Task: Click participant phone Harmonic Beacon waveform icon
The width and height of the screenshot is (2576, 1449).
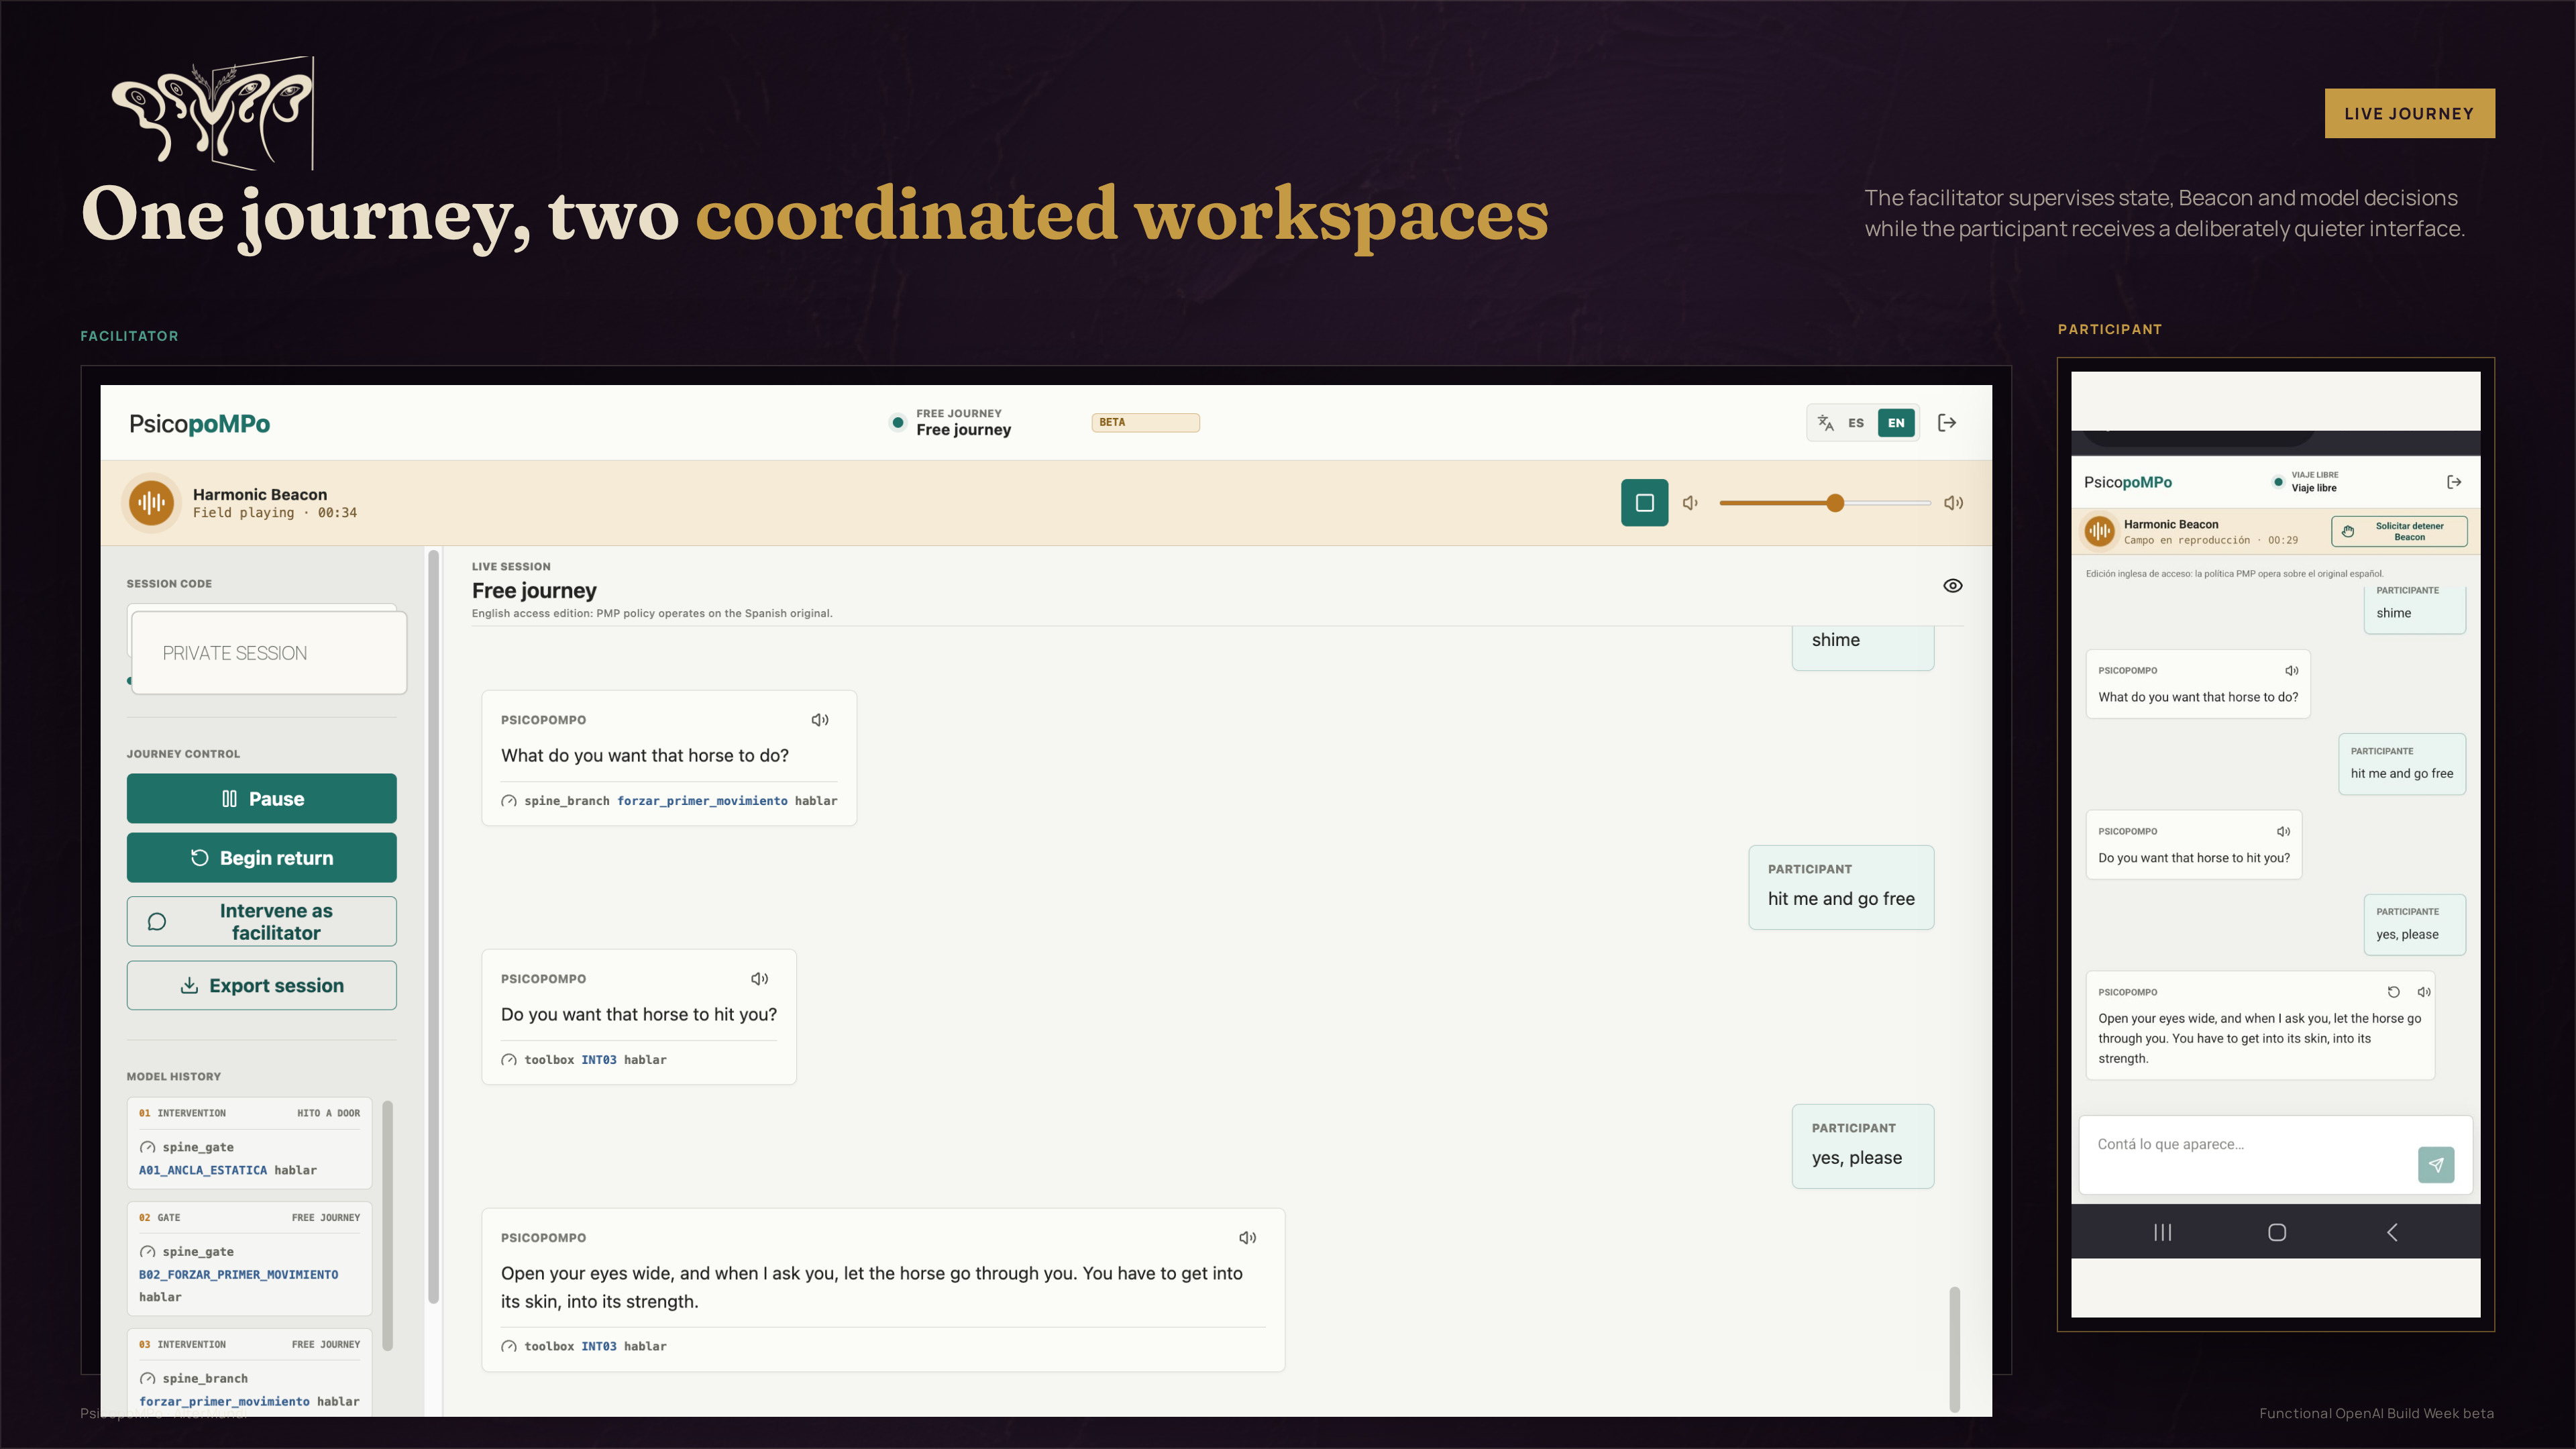Action: click(2099, 531)
